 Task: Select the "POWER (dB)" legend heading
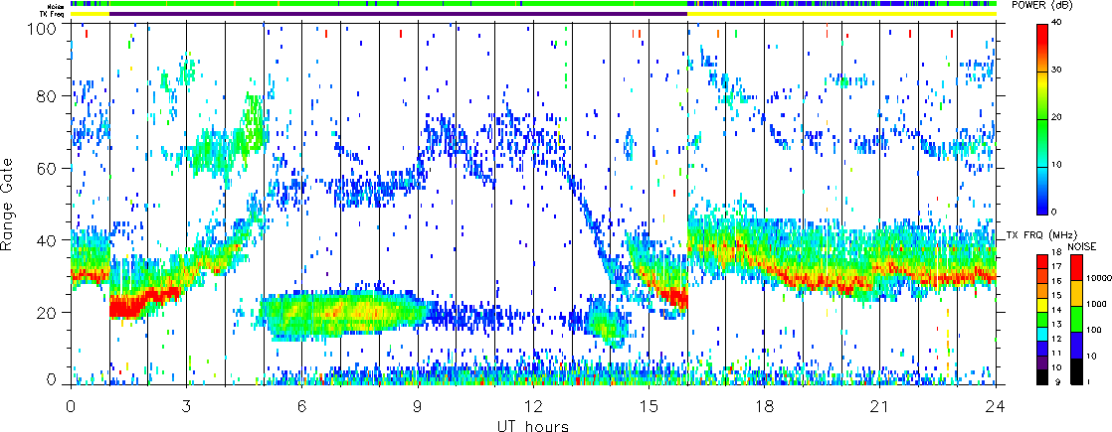[x=1042, y=5]
